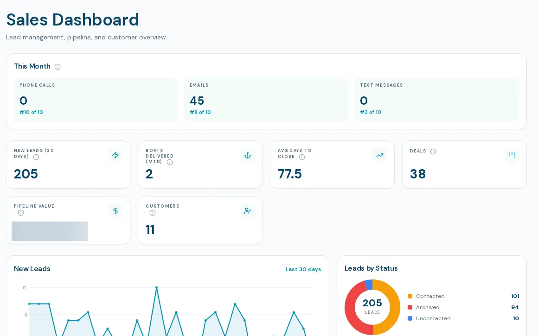This screenshot has width=538, height=336.
Task: Click the #10 of 10 ranking text
Action: pos(31,113)
